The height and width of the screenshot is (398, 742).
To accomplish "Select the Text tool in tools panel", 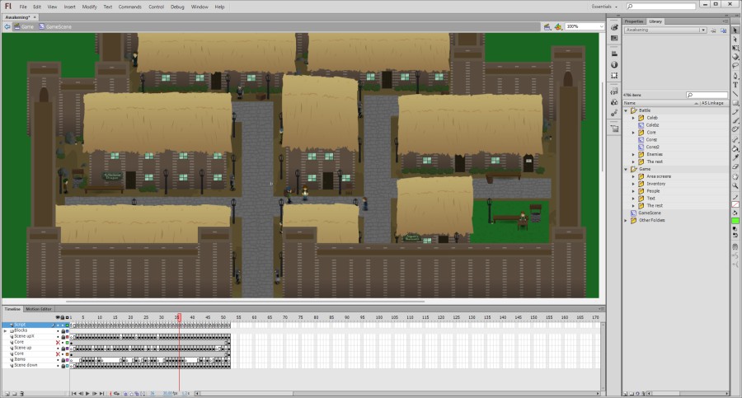I will [735, 84].
